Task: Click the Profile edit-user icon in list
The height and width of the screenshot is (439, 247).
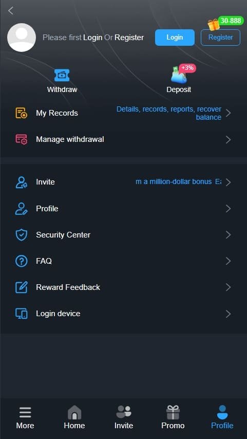Action: tap(21, 209)
